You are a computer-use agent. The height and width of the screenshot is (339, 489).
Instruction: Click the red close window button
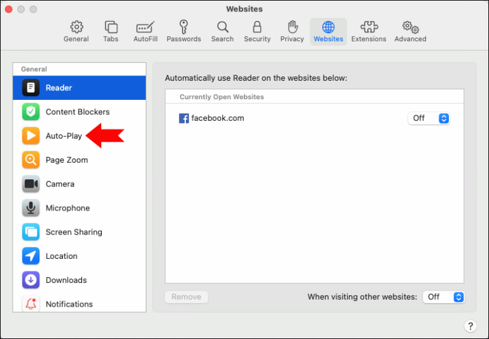(x=9, y=10)
